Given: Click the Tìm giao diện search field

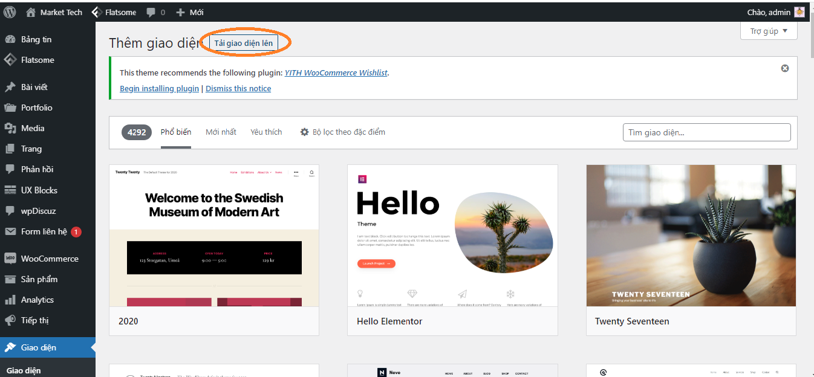Looking at the screenshot, I should 706,132.
